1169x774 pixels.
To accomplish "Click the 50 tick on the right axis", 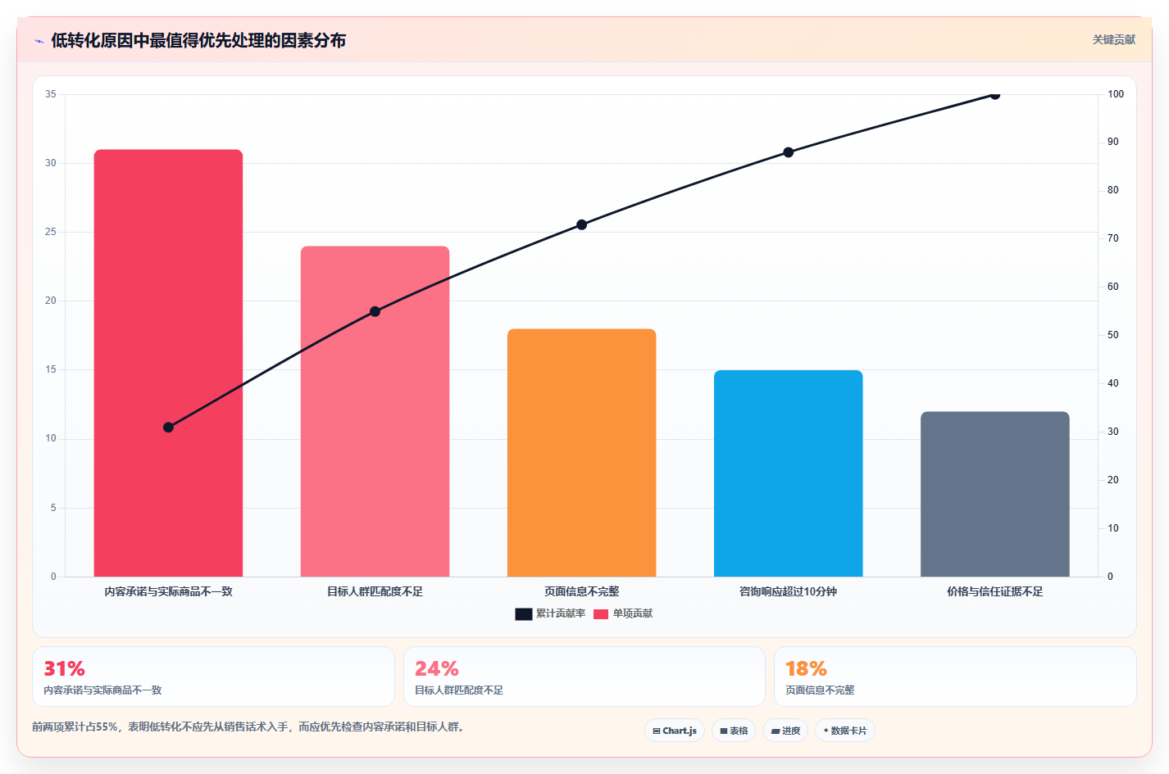I will coord(1113,335).
